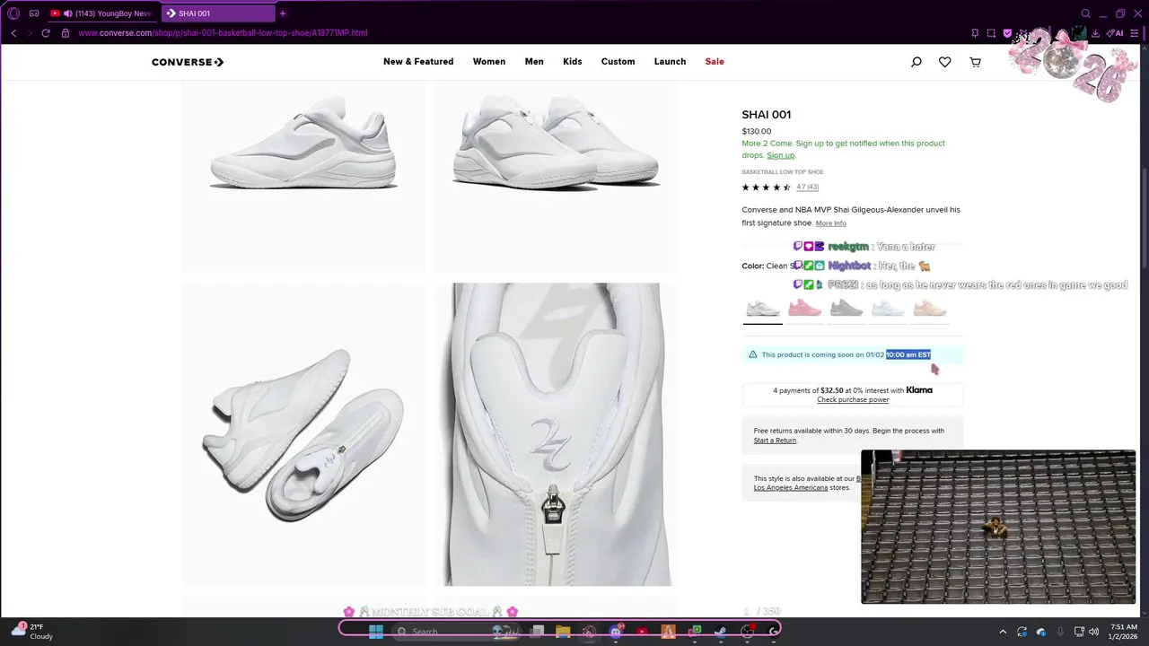The width and height of the screenshot is (1149, 646).
Task: Reload the page with refresh icon
Action: 46,33
